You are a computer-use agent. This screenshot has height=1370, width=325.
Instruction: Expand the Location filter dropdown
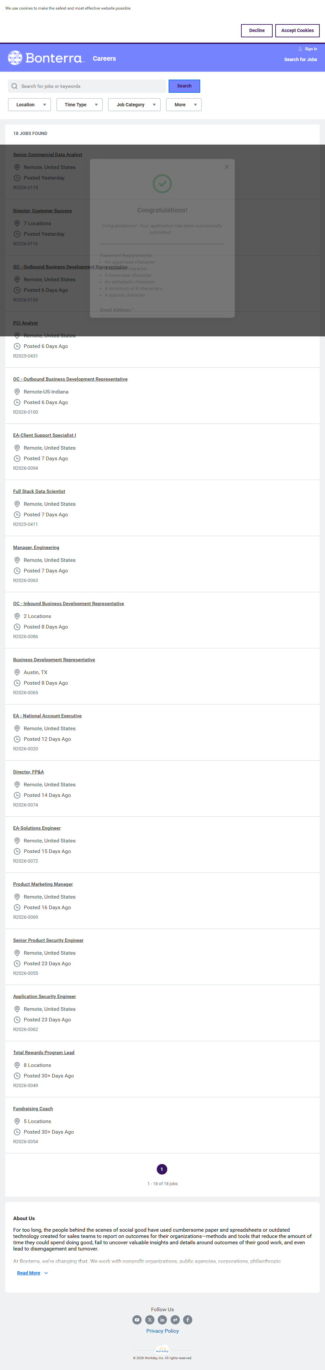coord(29,105)
